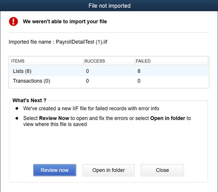Click the SUCCESS column header

coord(109,61)
